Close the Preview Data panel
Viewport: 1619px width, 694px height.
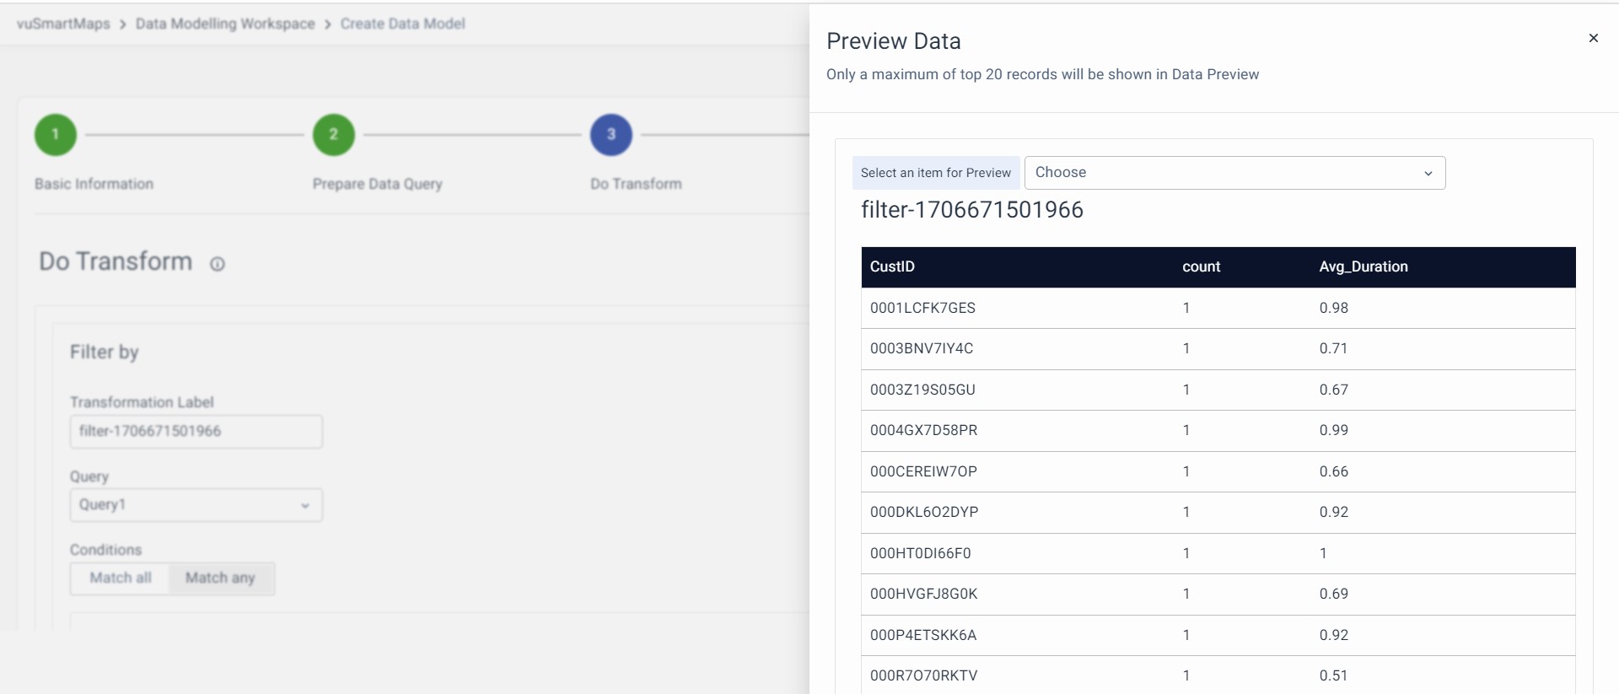[1593, 38]
